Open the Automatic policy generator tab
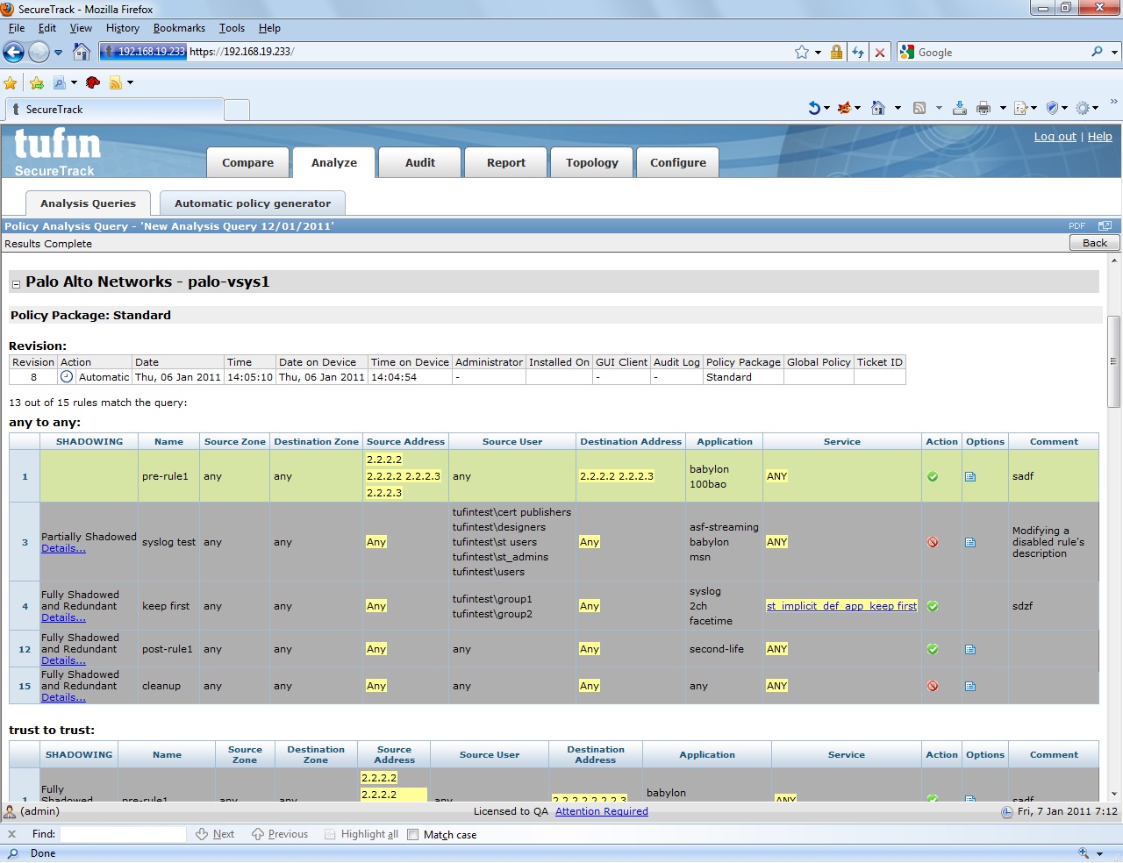Viewport: 1123px width, 863px height. (253, 203)
